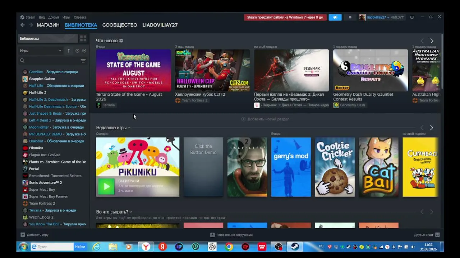This screenshot has width=460, height=258.
Task: Open Terraria State of the Game news card
Action: (x=133, y=70)
